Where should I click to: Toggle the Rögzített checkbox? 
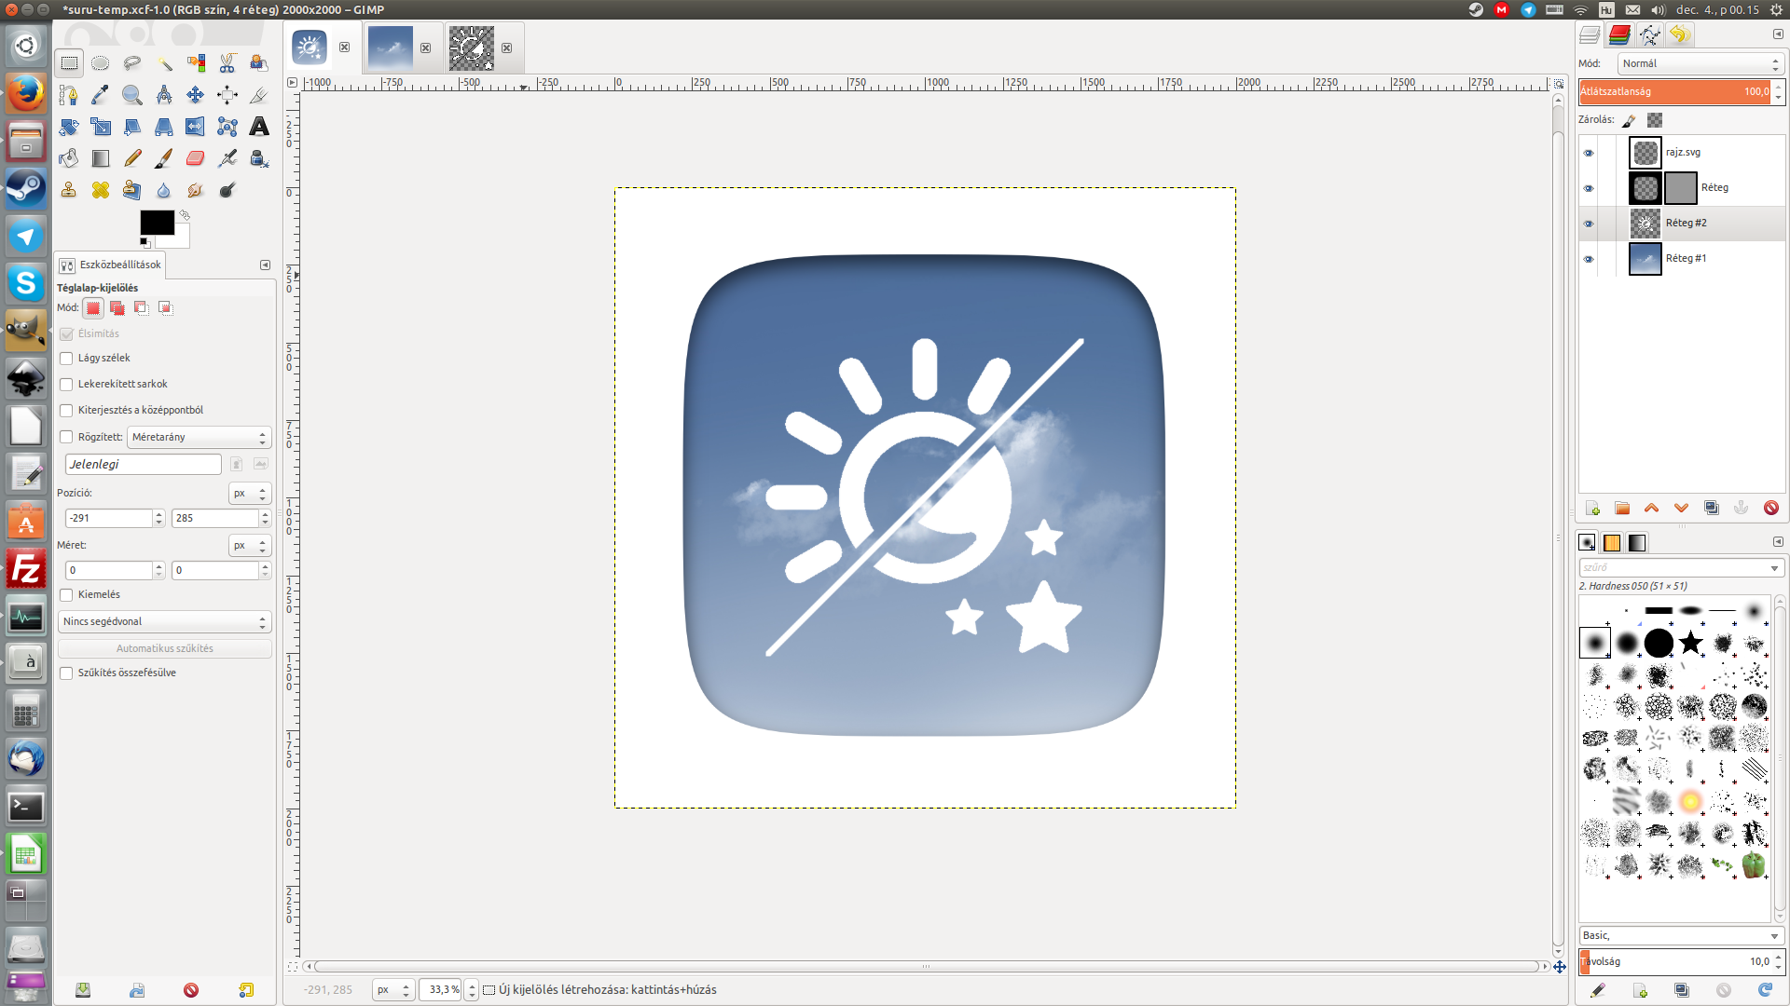tap(66, 437)
